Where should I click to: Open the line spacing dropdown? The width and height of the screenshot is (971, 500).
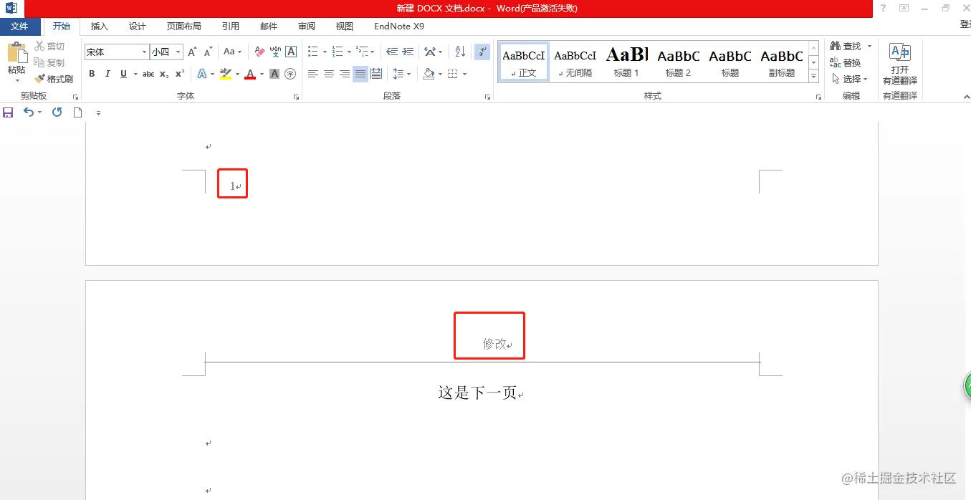coord(402,74)
